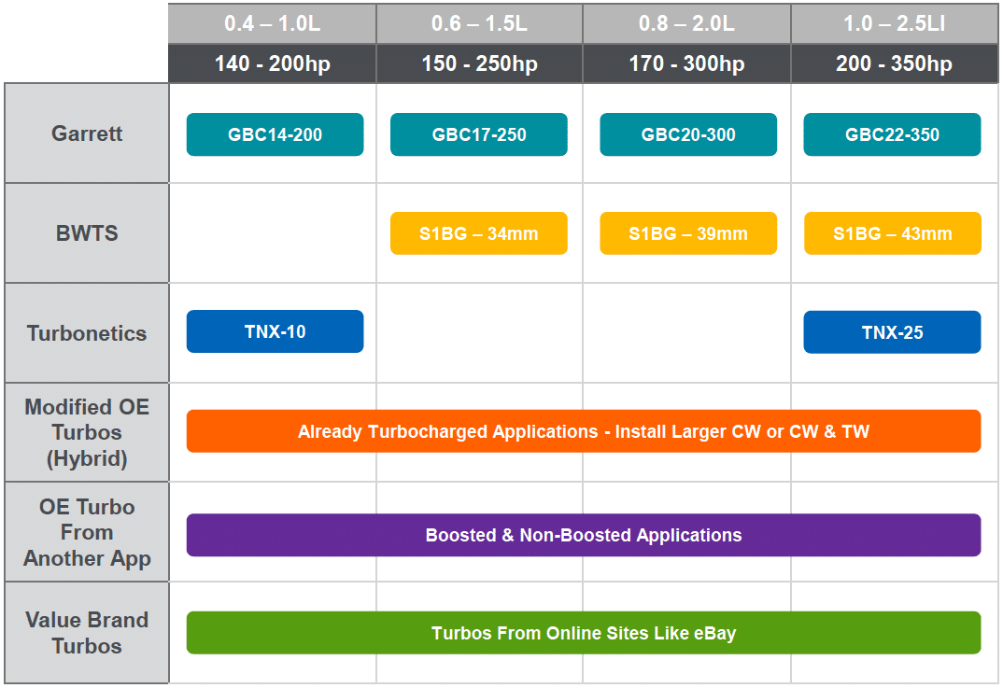The height and width of the screenshot is (688, 1003).
Task: Click the GBC22-350 teal box
Action: (893, 134)
